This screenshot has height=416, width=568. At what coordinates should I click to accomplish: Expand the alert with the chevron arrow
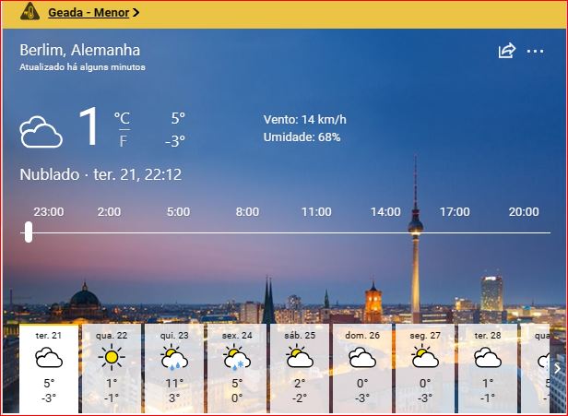pos(136,13)
